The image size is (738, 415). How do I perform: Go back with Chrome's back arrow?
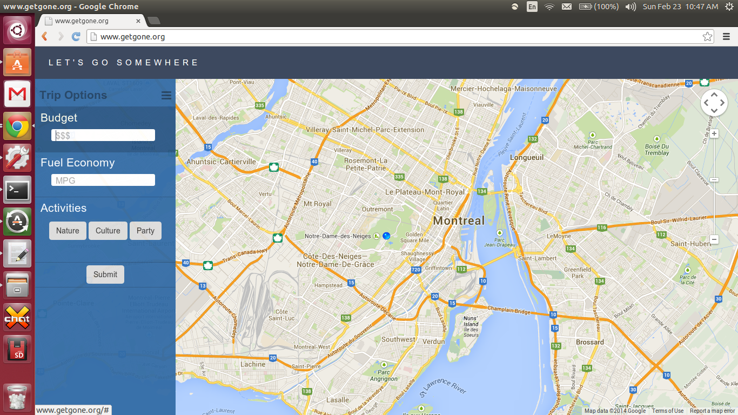coord(45,37)
